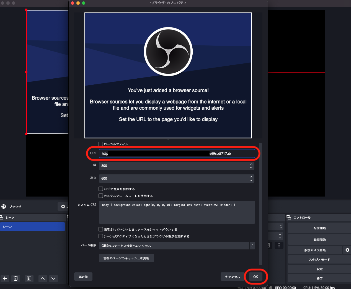Enable the ローカルファイル checkbox
351x289 pixels.
pos(101,144)
